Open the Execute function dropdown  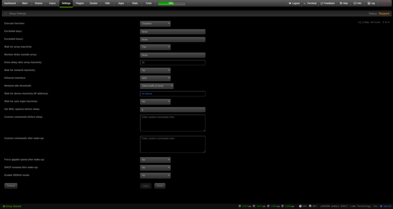pyautogui.click(x=155, y=24)
